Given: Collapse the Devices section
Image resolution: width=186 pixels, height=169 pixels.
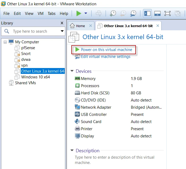Looking at the screenshot, I should [x=72, y=71].
